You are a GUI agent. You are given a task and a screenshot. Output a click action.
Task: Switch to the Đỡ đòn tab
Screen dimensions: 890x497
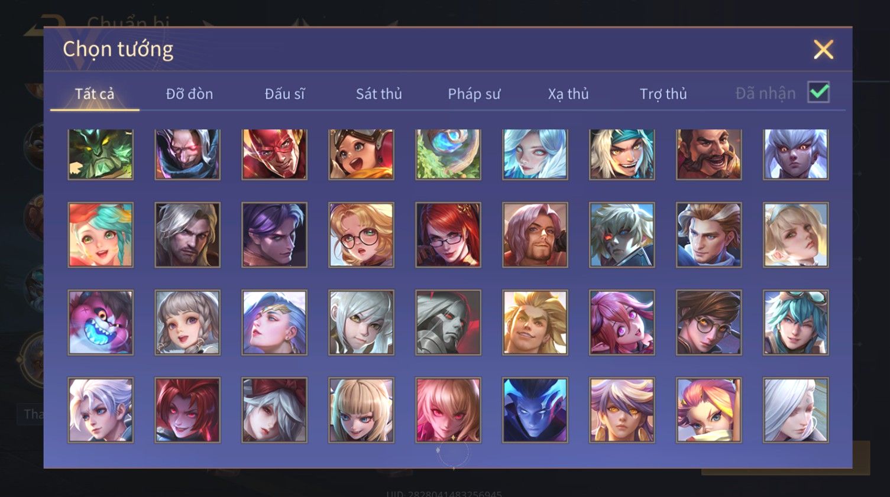tap(189, 93)
